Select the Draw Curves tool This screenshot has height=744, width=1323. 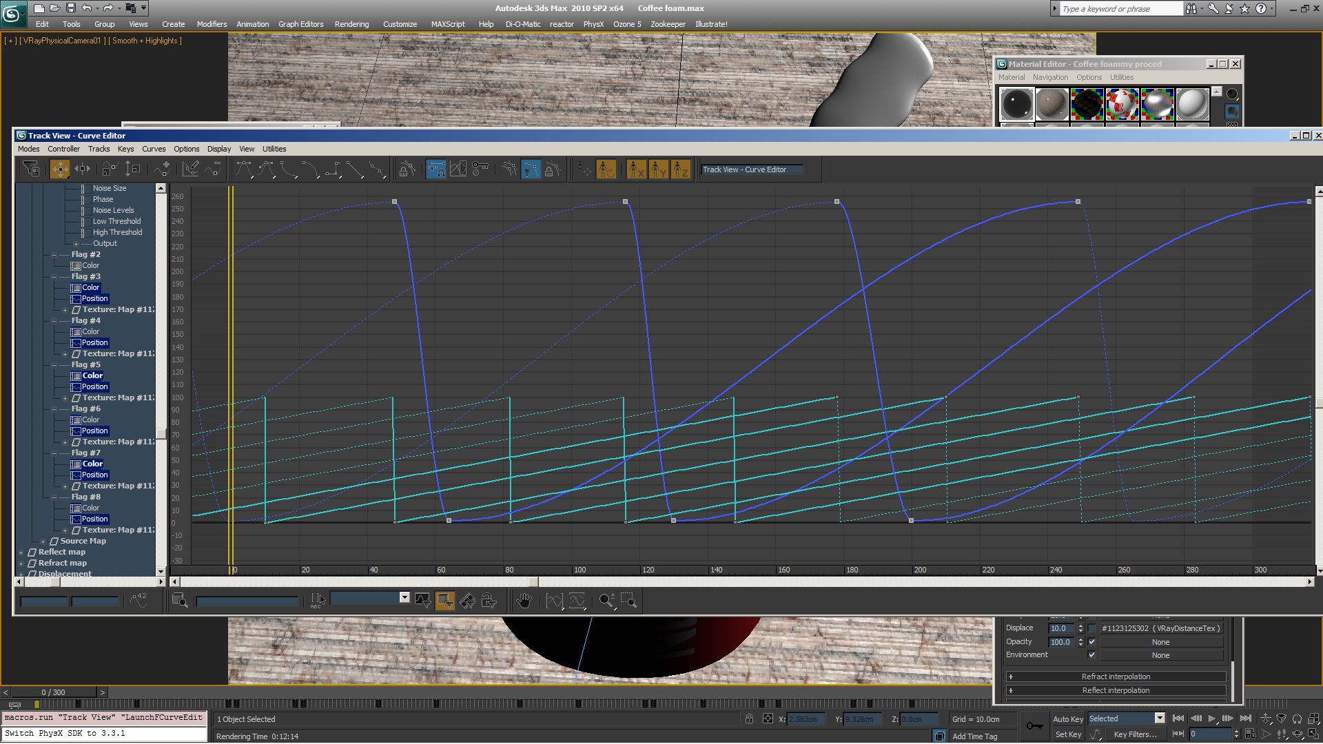[191, 169]
